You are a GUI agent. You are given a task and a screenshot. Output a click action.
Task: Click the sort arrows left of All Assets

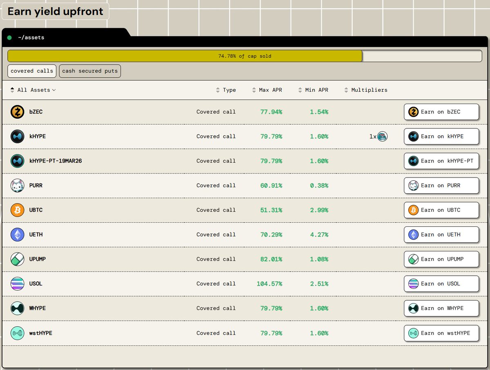[x=12, y=90]
